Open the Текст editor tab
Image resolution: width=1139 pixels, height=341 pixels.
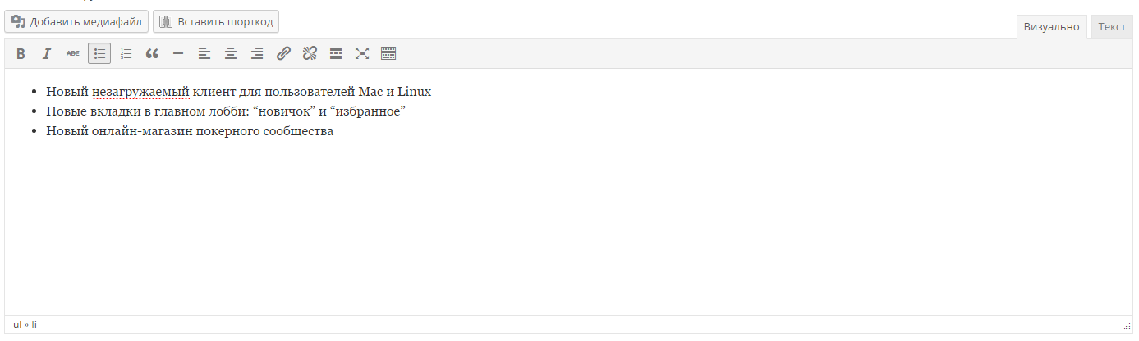tap(1112, 27)
